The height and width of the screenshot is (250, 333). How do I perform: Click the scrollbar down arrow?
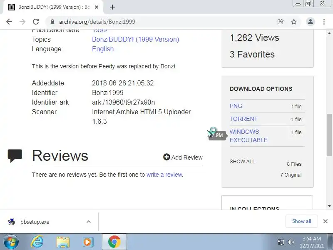pos(329,205)
